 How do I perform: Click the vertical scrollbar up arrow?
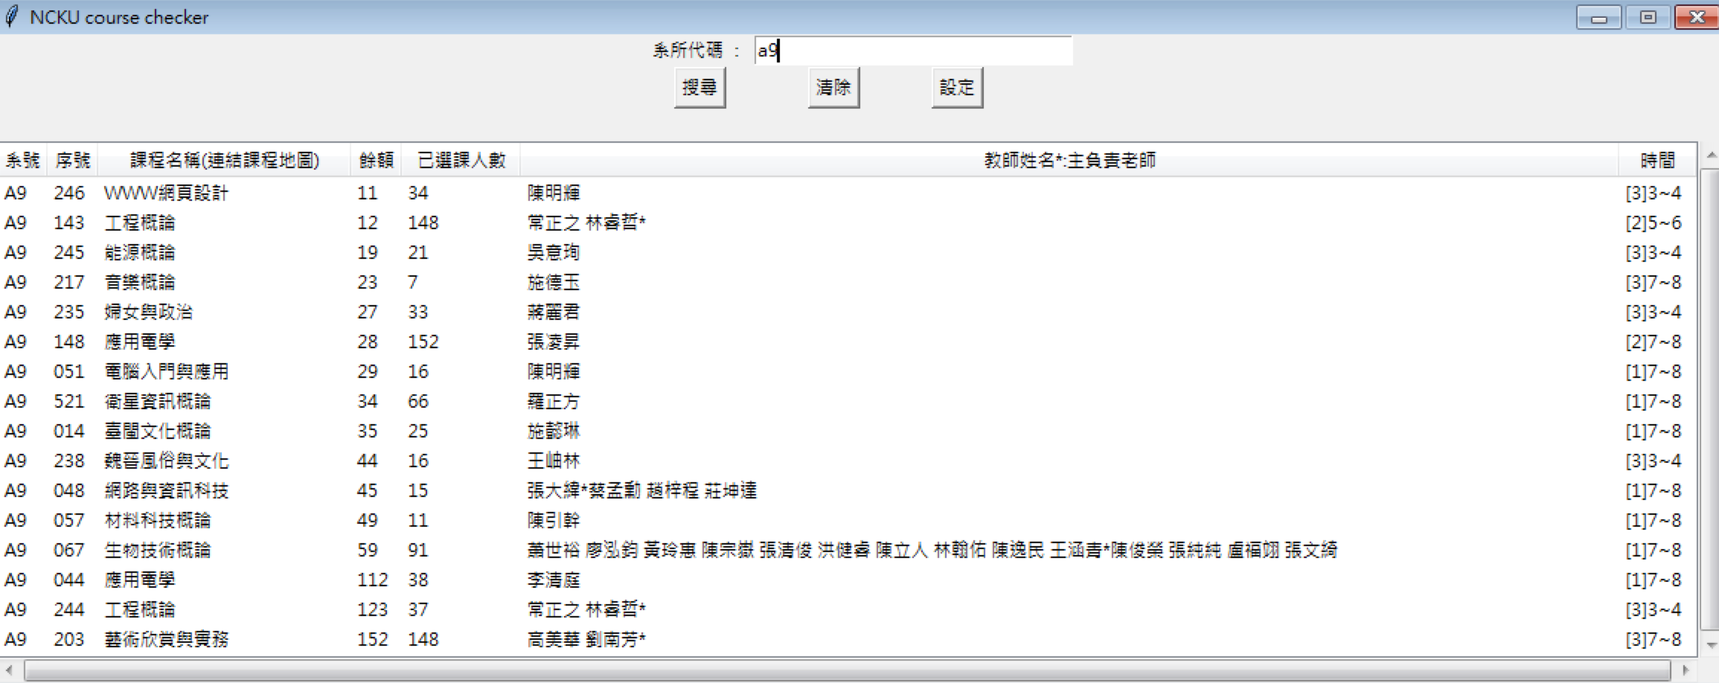1710,155
